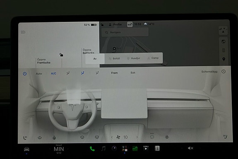Tap the lock icon in status bar
Viewport: 238px width, 159px height.
coord(102,24)
